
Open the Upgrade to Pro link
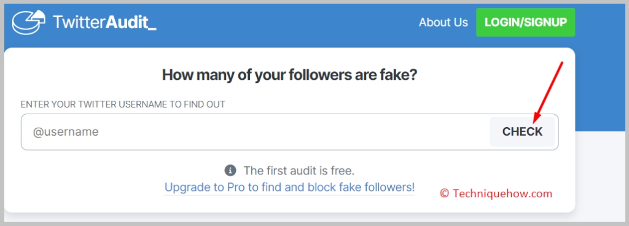(290, 187)
